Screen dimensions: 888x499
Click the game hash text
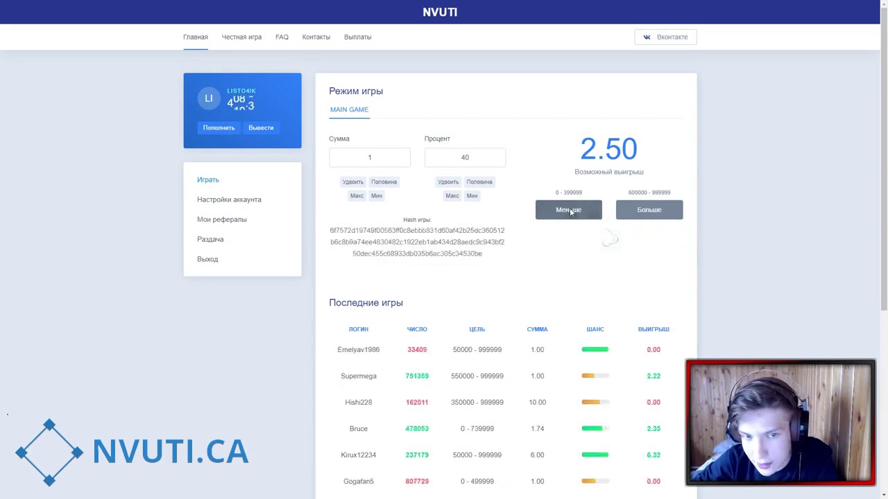point(417,242)
